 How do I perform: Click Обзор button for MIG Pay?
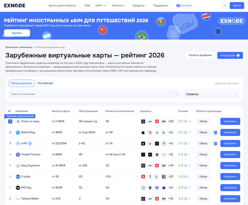pos(203,188)
